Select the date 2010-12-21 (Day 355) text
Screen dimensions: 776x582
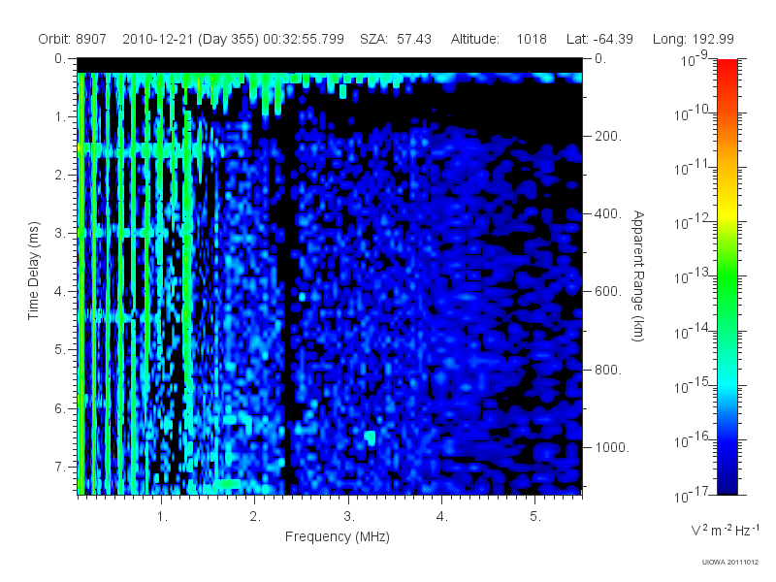(190, 39)
